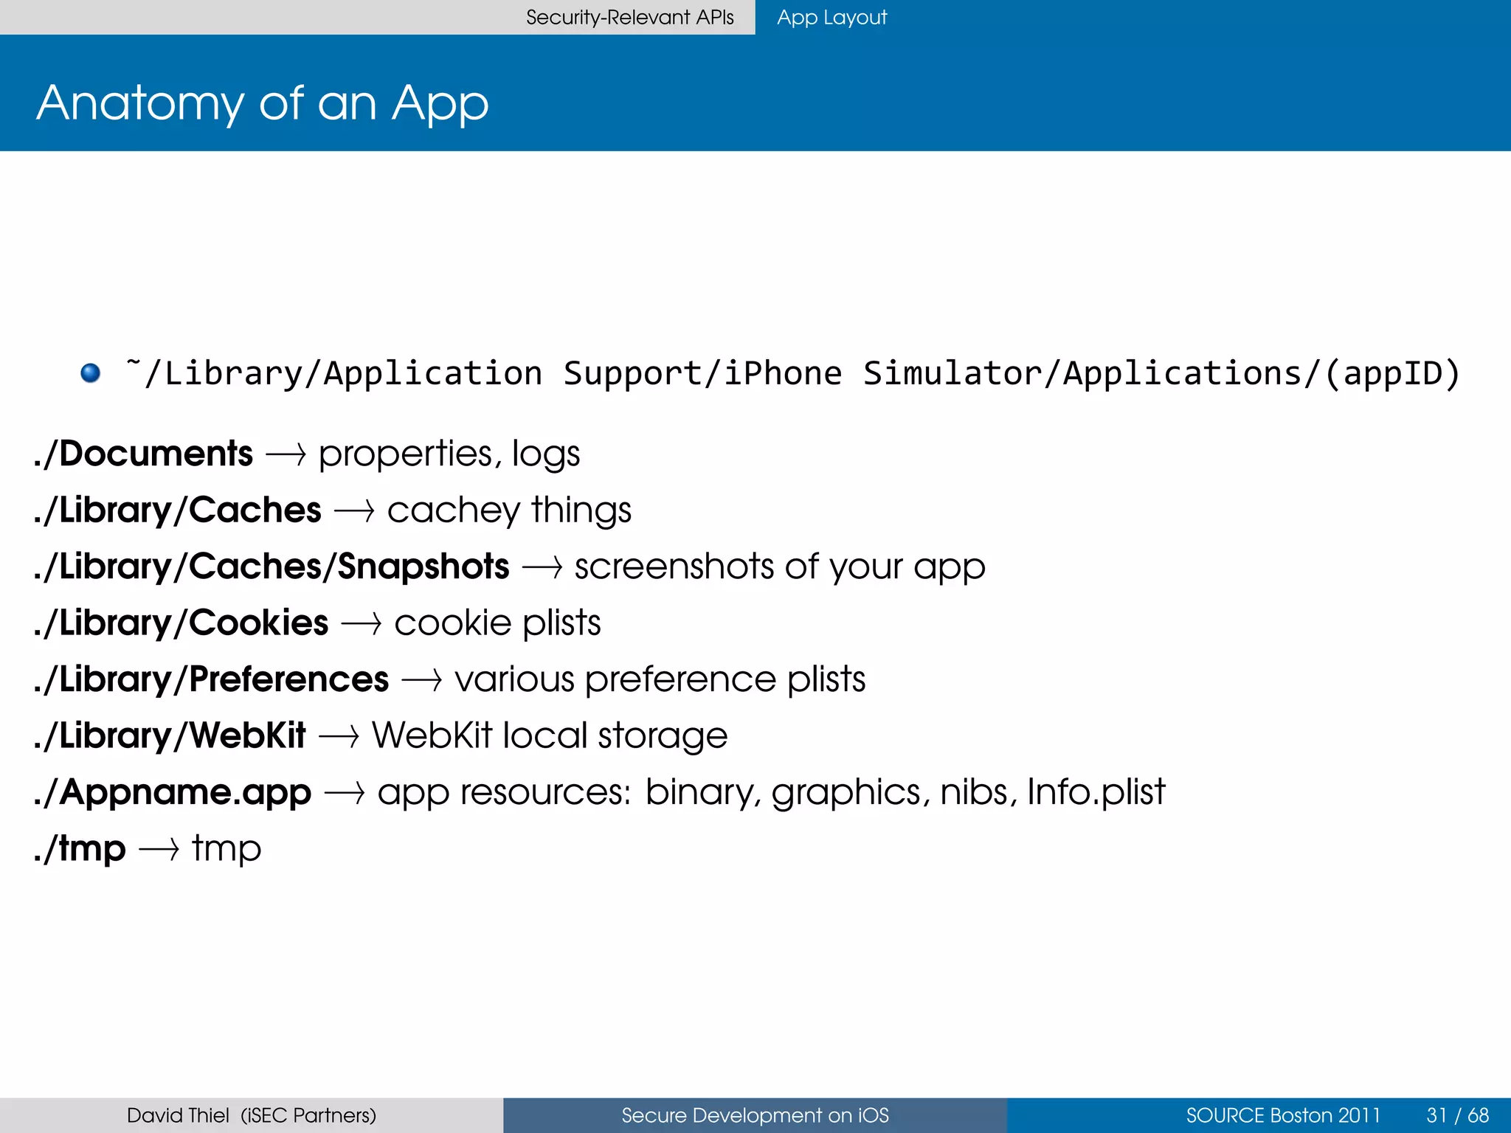The height and width of the screenshot is (1133, 1511).
Task: Select the ./Library/Cookies entry
Action: [x=181, y=623]
